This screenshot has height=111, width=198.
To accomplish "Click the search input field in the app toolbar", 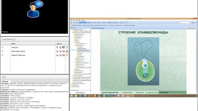I will 185,23.
